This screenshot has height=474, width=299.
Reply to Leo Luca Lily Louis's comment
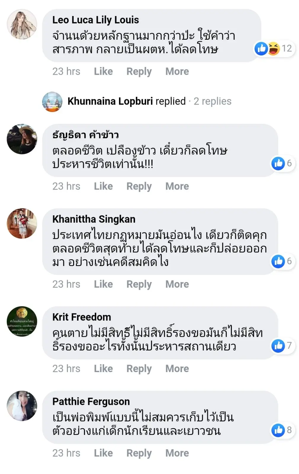coord(139,71)
